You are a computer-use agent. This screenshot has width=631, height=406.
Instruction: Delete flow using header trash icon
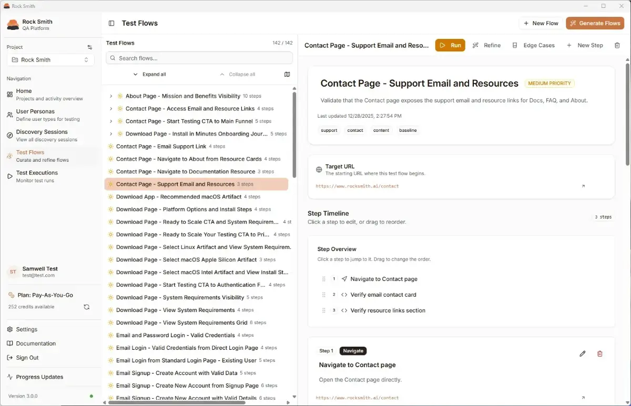[617, 46]
